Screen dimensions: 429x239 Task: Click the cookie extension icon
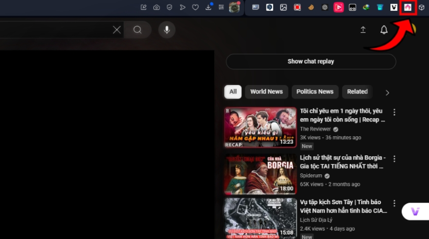click(x=311, y=7)
